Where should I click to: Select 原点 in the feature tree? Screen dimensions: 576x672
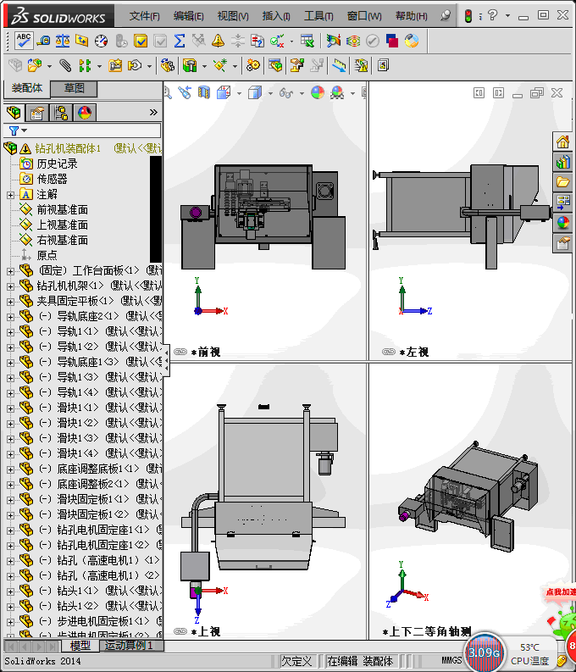point(47,255)
